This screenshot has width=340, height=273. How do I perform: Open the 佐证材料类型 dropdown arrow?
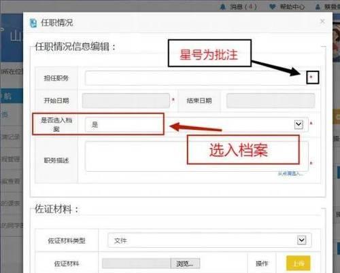(301, 240)
